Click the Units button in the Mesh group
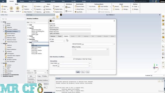This screenshot has height=93, width=165. pyautogui.click(x=4, y=12)
